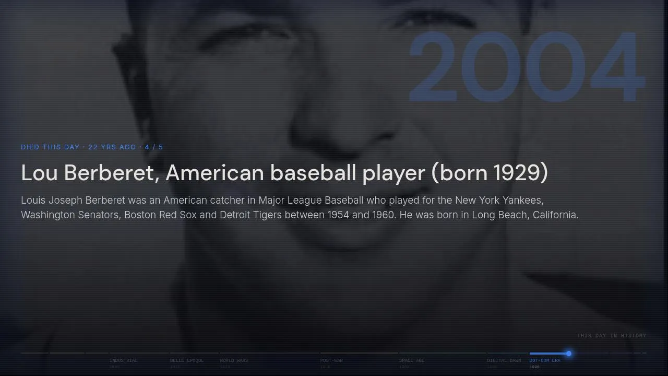
Task: Click the 'Died this day' category label
Action: point(50,147)
